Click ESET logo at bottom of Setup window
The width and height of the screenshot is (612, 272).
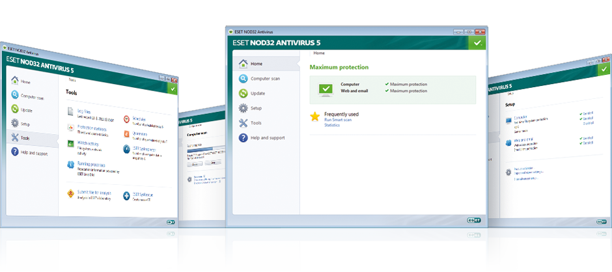coord(602,222)
